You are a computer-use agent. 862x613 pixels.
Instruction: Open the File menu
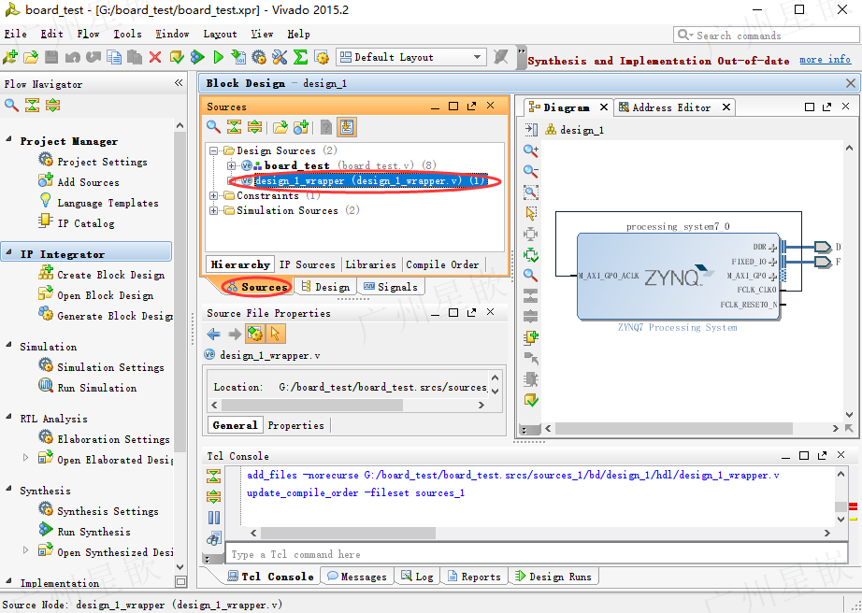coord(15,34)
